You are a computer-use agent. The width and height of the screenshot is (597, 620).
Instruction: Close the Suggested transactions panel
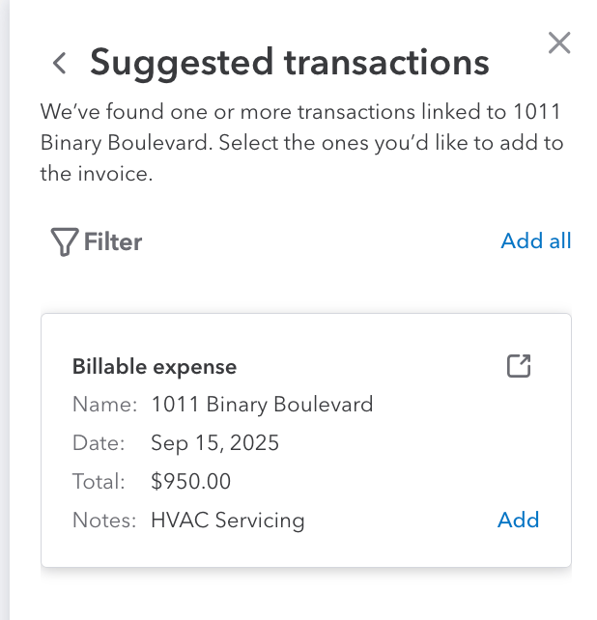click(559, 42)
